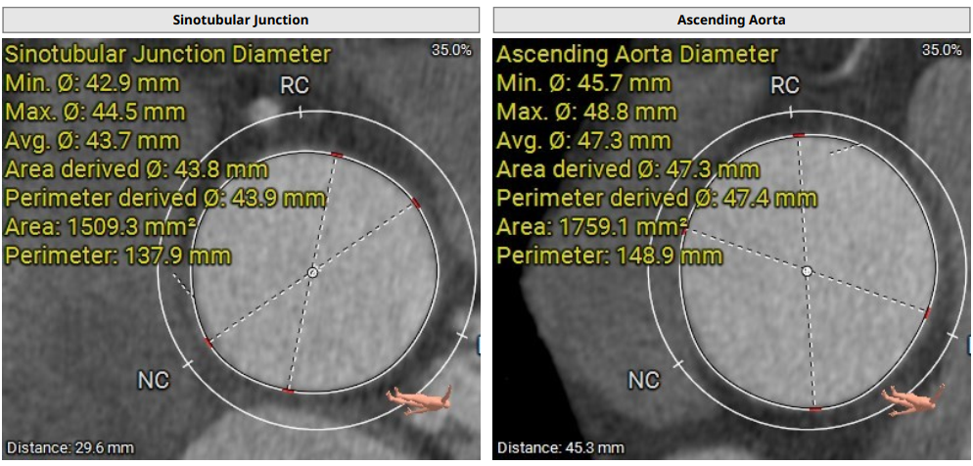Select the center point of the ascending aorta contour

tap(807, 270)
